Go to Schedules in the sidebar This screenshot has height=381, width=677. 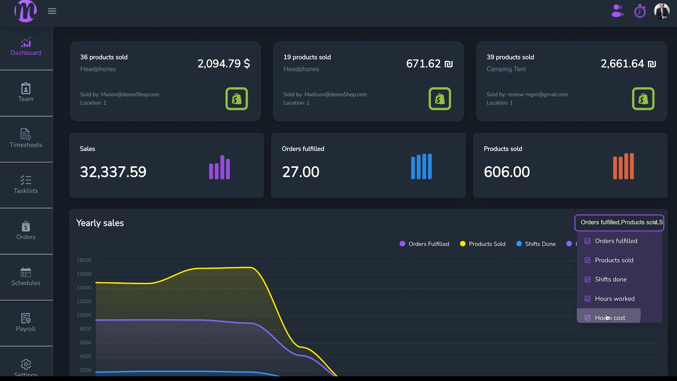tap(26, 277)
